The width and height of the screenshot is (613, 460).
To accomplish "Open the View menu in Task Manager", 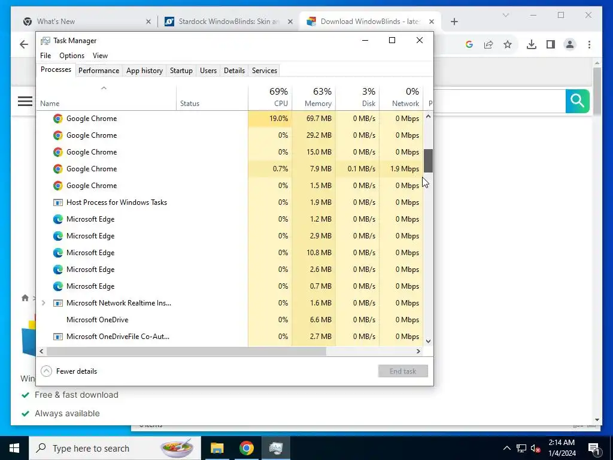I will click(100, 56).
